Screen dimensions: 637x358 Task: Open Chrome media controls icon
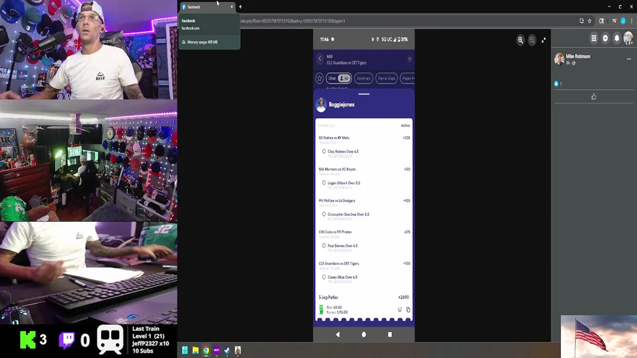[x=614, y=21]
